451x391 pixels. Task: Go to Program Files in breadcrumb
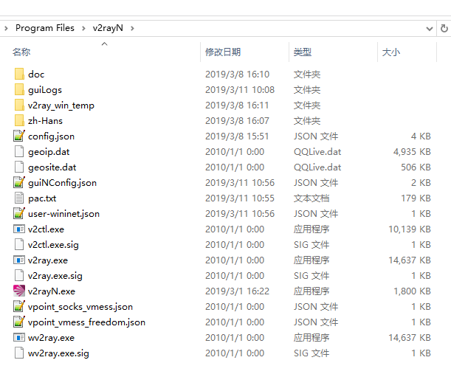(45, 28)
